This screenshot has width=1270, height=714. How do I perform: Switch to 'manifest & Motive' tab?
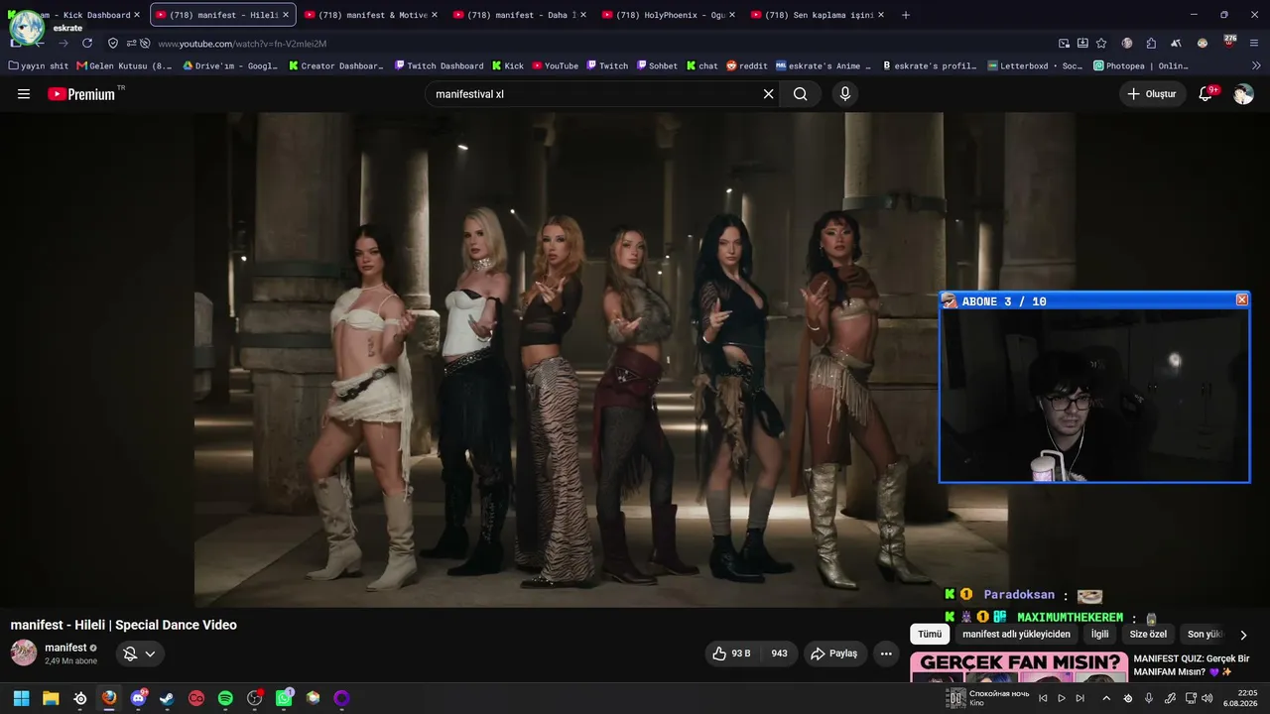coord(371,15)
